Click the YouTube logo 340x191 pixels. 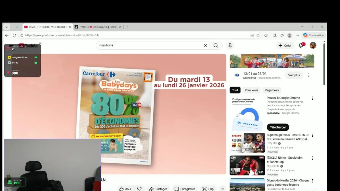[x=29, y=46]
